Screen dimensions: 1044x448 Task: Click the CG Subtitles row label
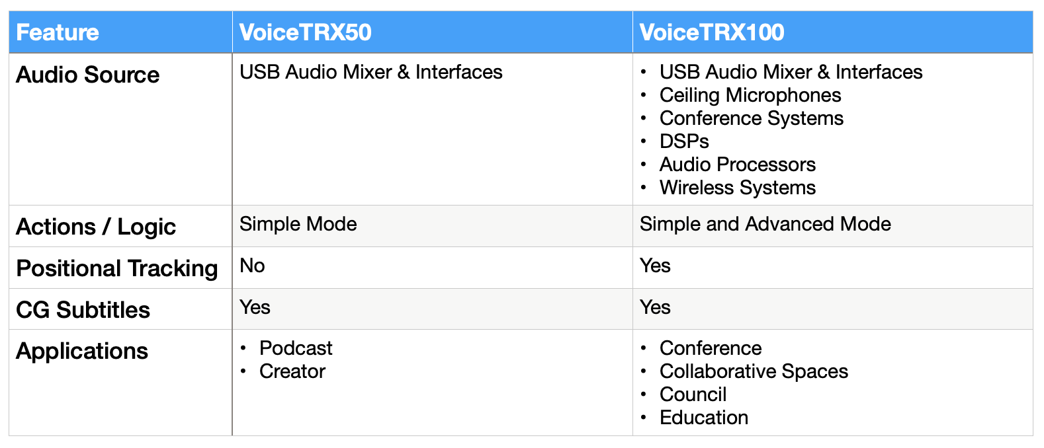83,310
